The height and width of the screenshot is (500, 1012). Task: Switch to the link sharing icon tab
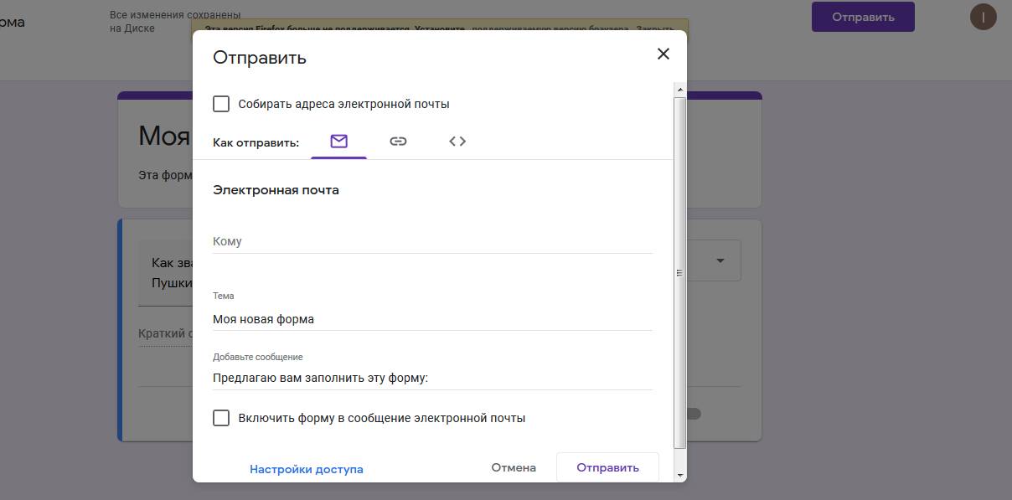click(398, 142)
